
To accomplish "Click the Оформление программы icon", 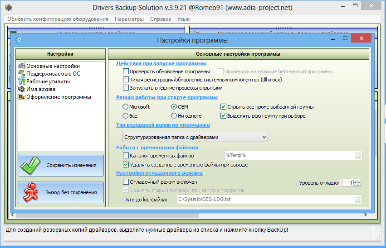I will point(21,97).
